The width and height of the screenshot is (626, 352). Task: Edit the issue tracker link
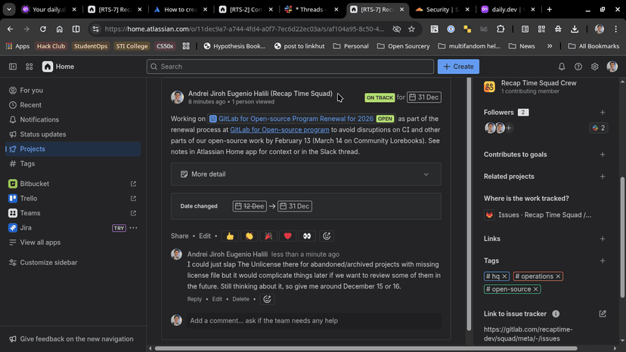(x=603, y=313)
